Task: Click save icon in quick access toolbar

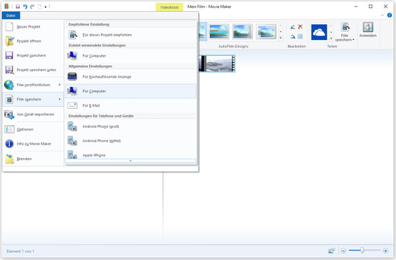Action: [18, 7]
